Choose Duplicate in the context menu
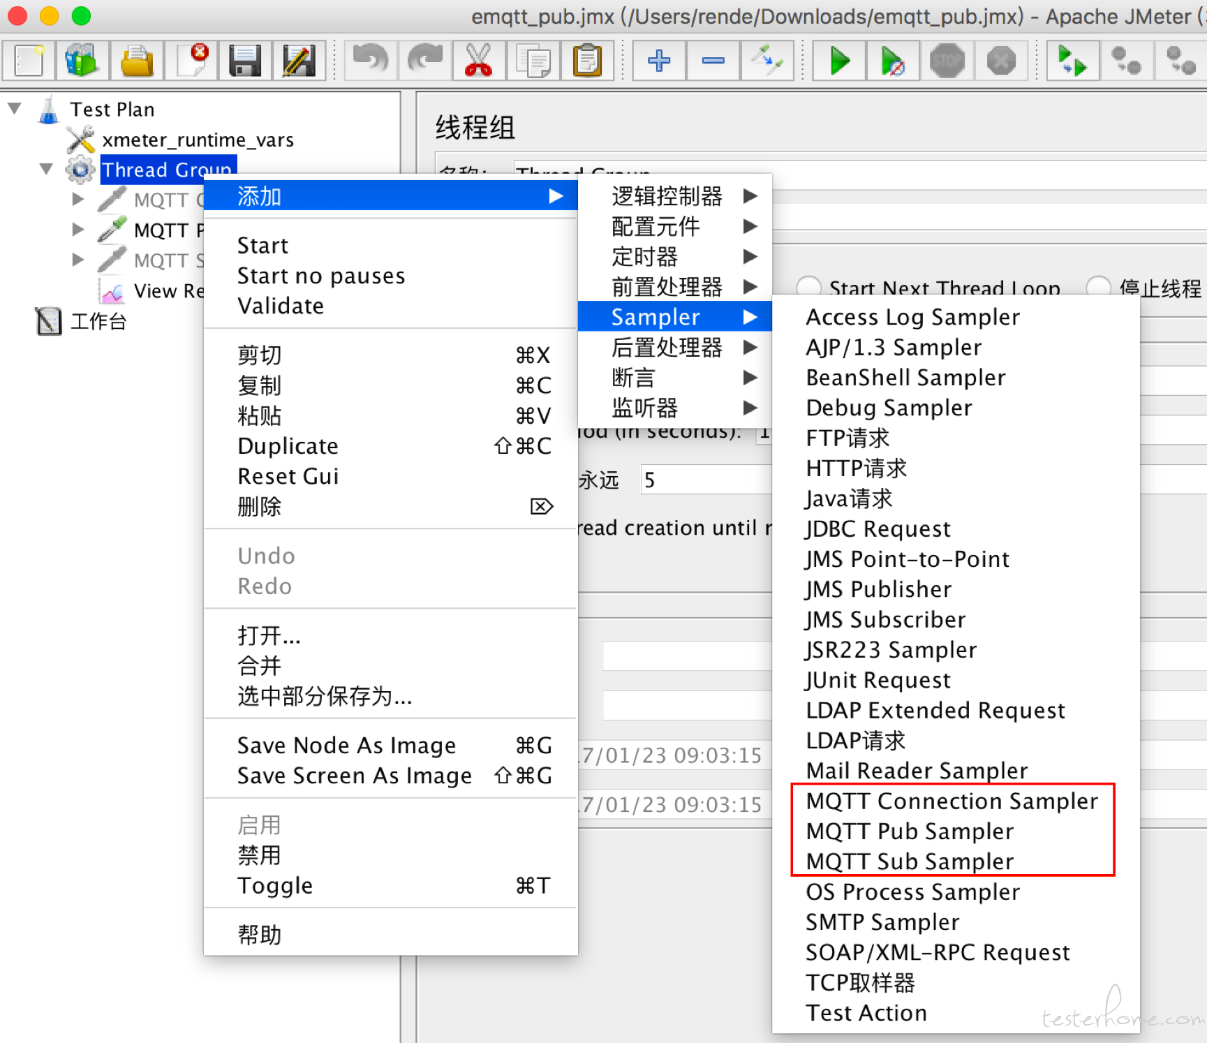1207x1043 pixels. click(x=391, y=445)
